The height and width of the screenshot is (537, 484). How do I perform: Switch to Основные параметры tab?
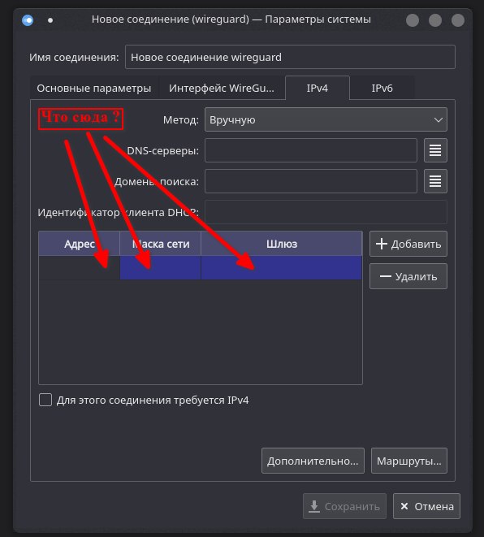click(x=94, y=89)
